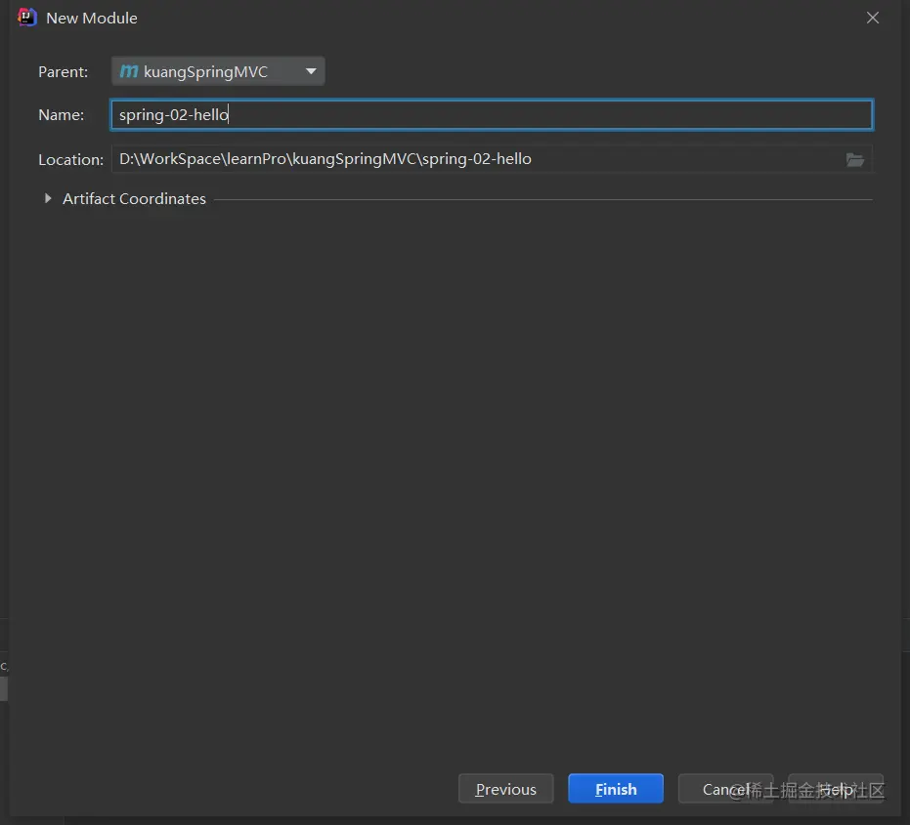The width and height of the screenshot is (910, 825).
Task: Expand the Artifact Coordinates disclosure triangle
Action: point(48,198)
